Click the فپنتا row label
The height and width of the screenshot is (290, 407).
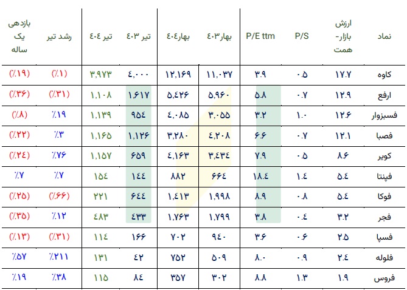(x=384, y=177)
